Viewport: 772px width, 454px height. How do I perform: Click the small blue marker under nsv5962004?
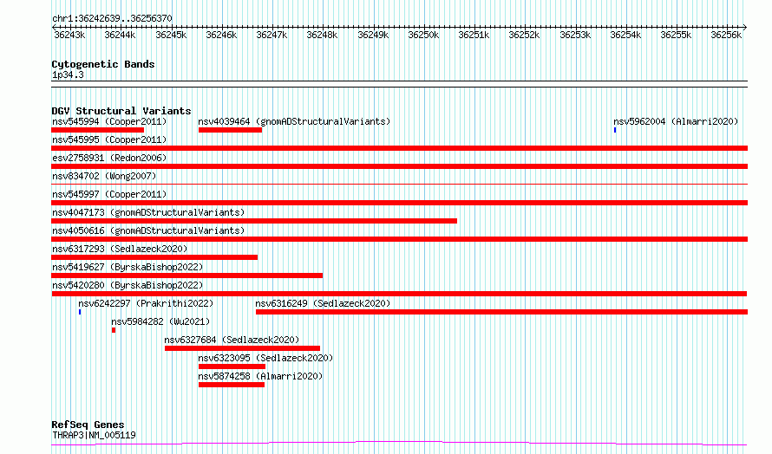coord(615,130)
